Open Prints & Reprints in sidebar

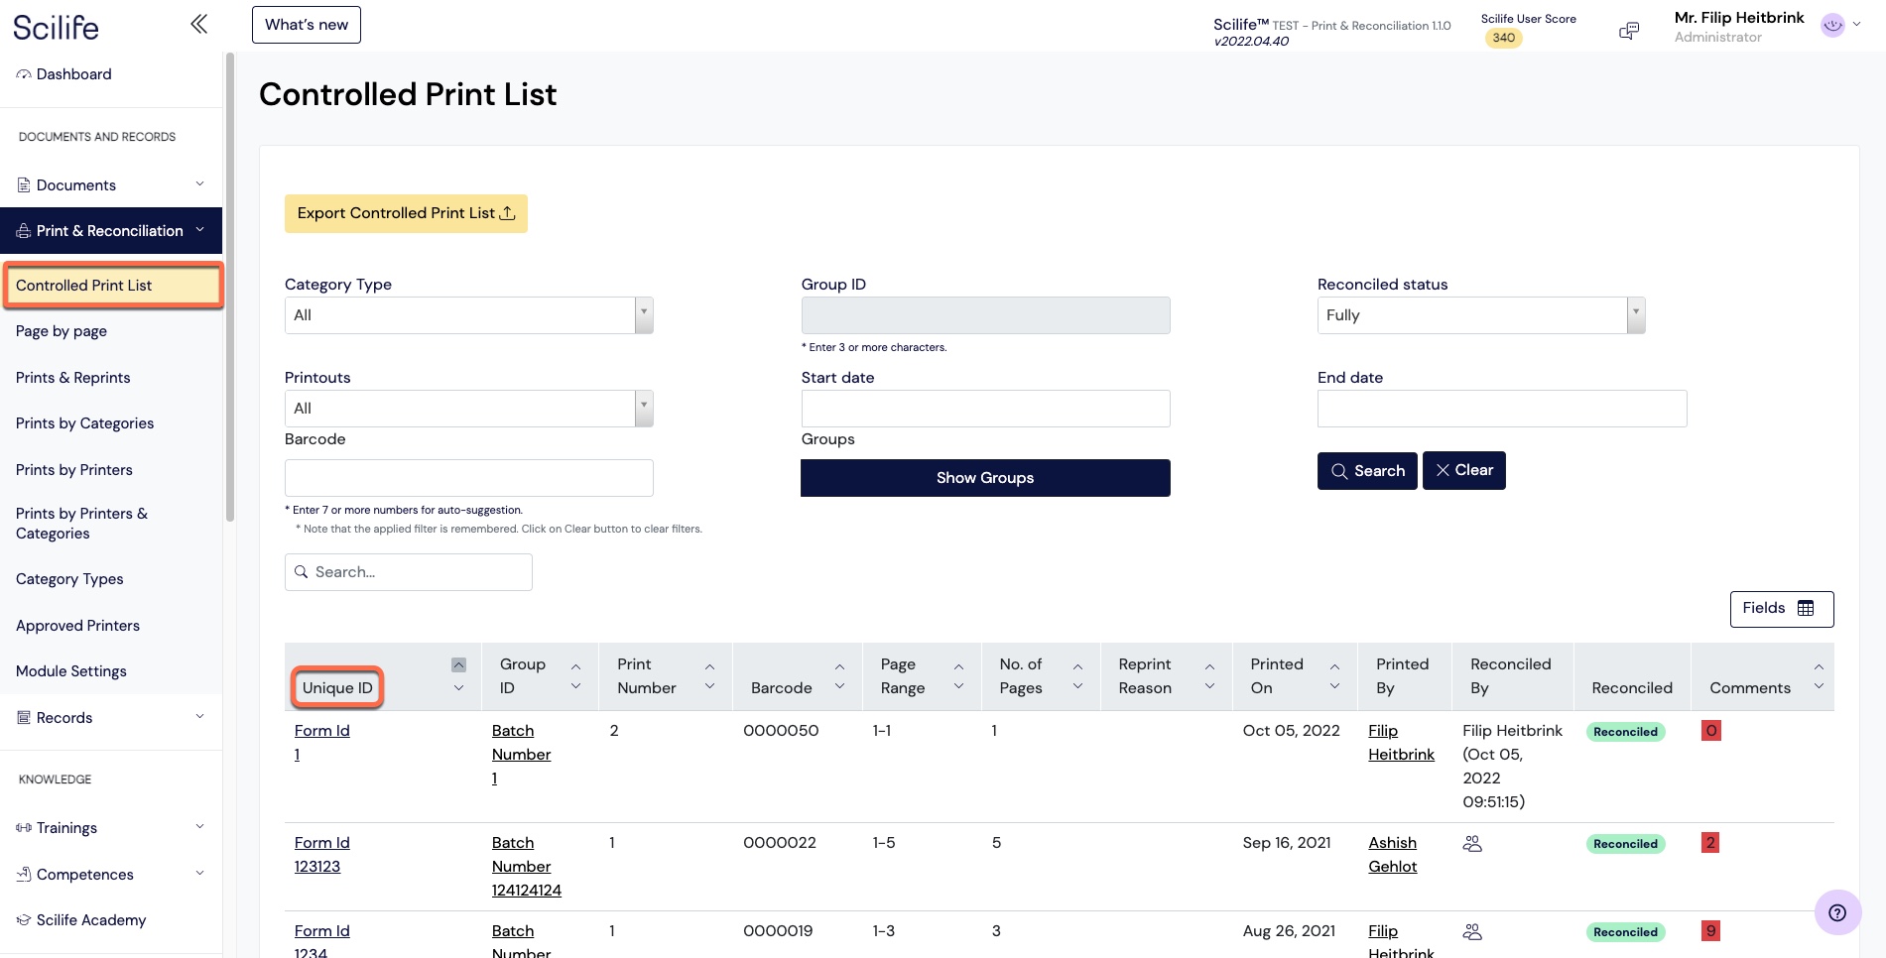[73, 378]
